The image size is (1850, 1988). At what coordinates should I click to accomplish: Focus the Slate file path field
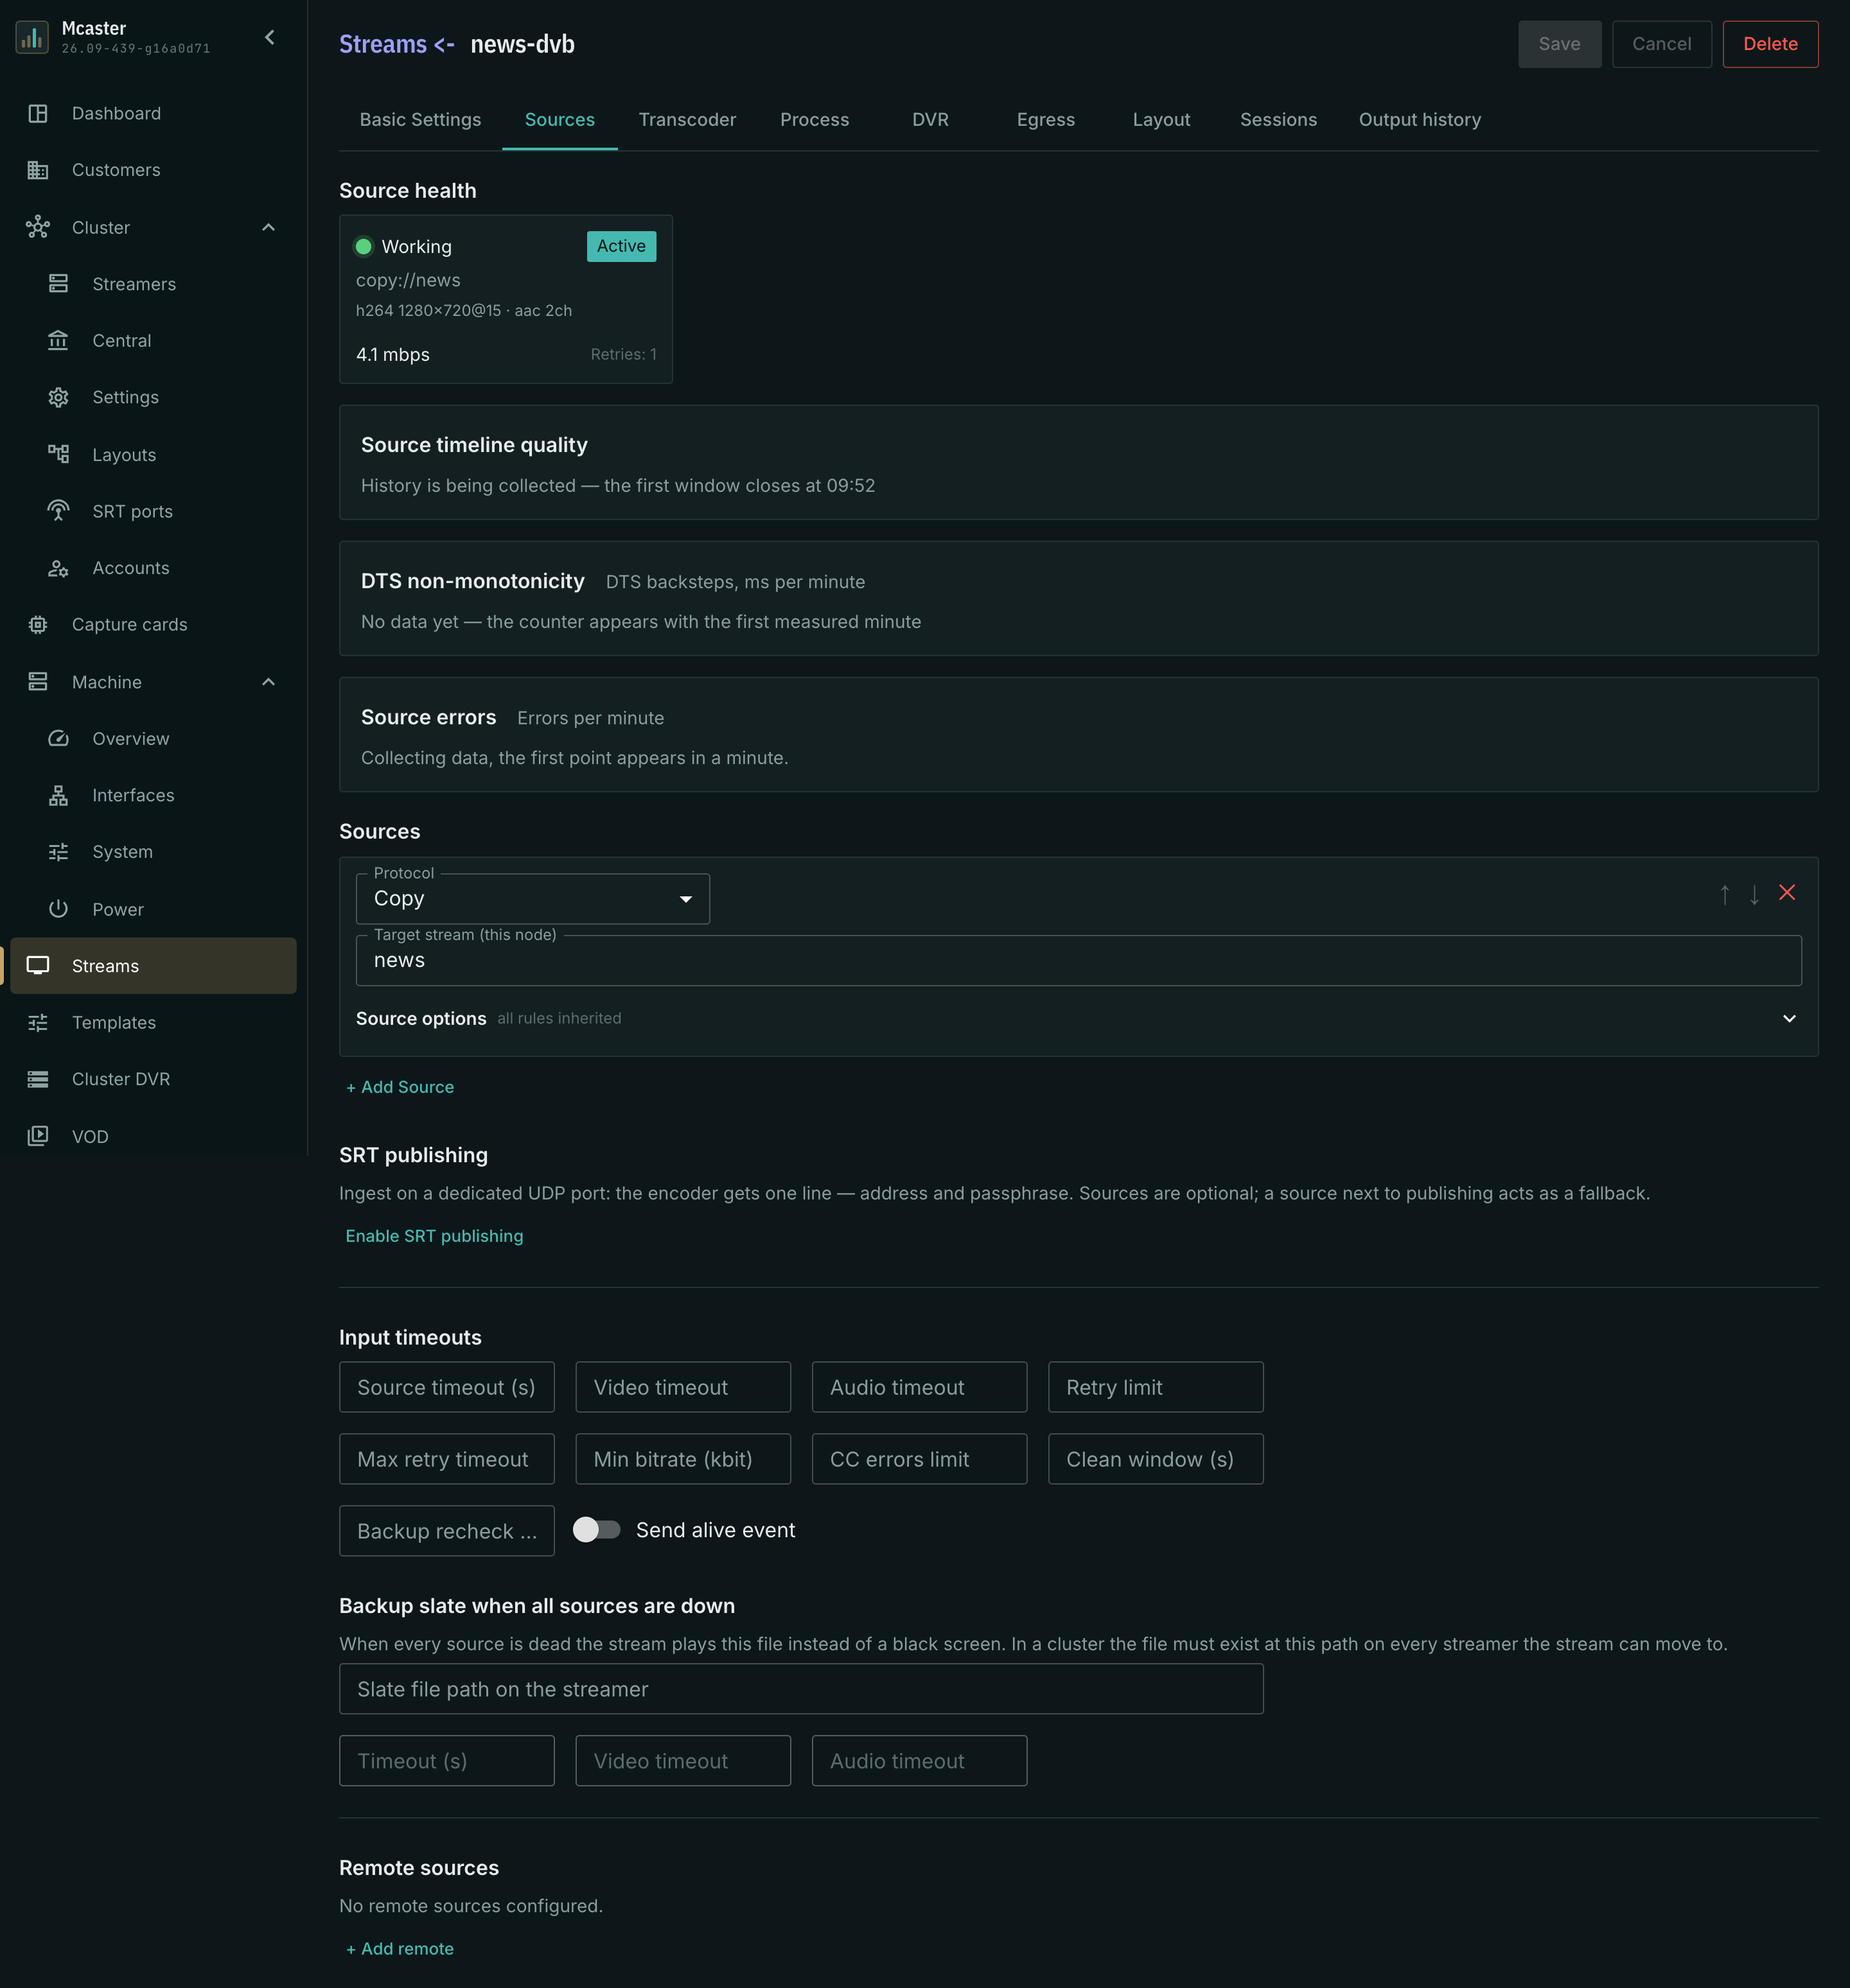[x=802, y=1689]
